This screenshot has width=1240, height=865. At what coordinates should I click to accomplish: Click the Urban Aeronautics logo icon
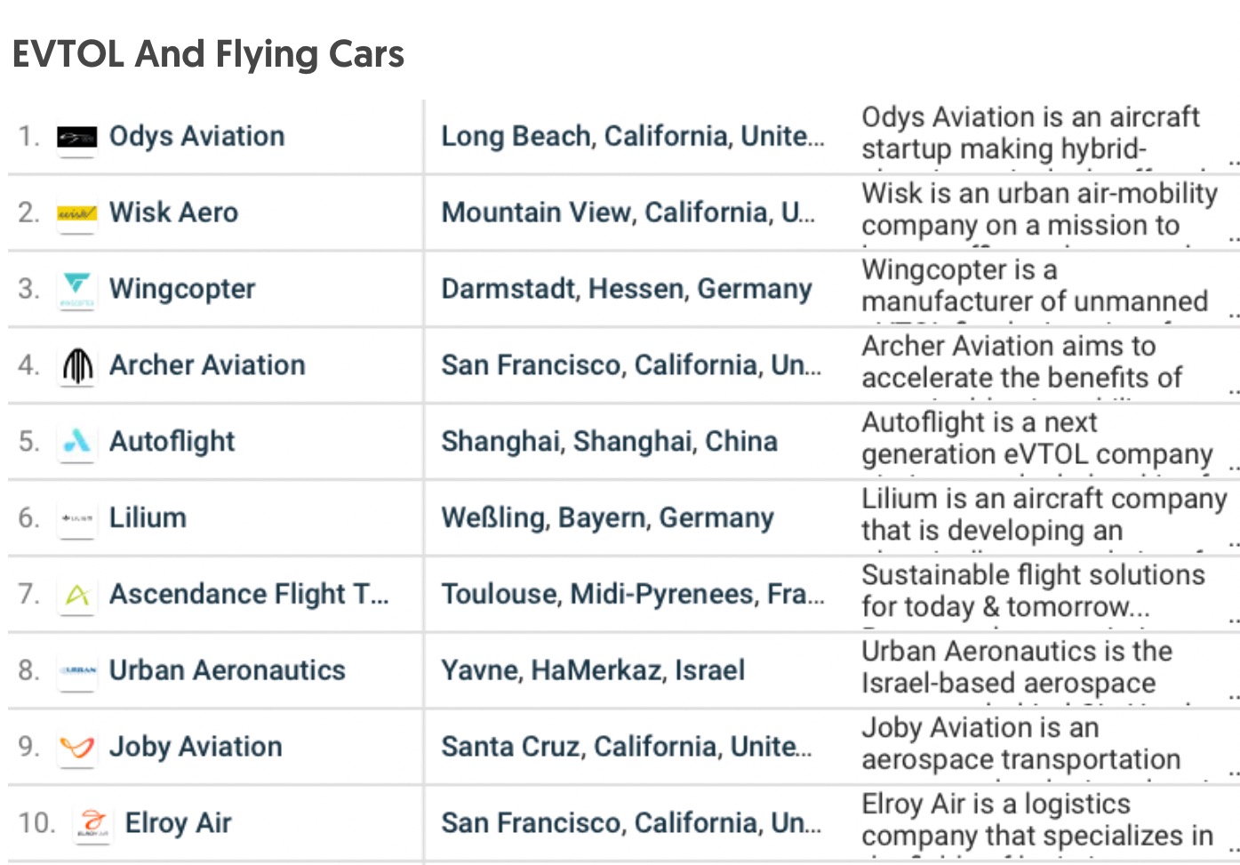click(76, 670)
